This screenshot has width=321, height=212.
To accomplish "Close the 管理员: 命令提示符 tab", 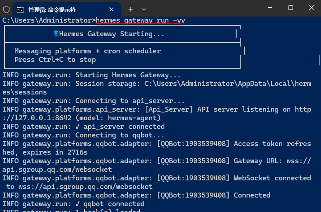I will pos(111,9).
